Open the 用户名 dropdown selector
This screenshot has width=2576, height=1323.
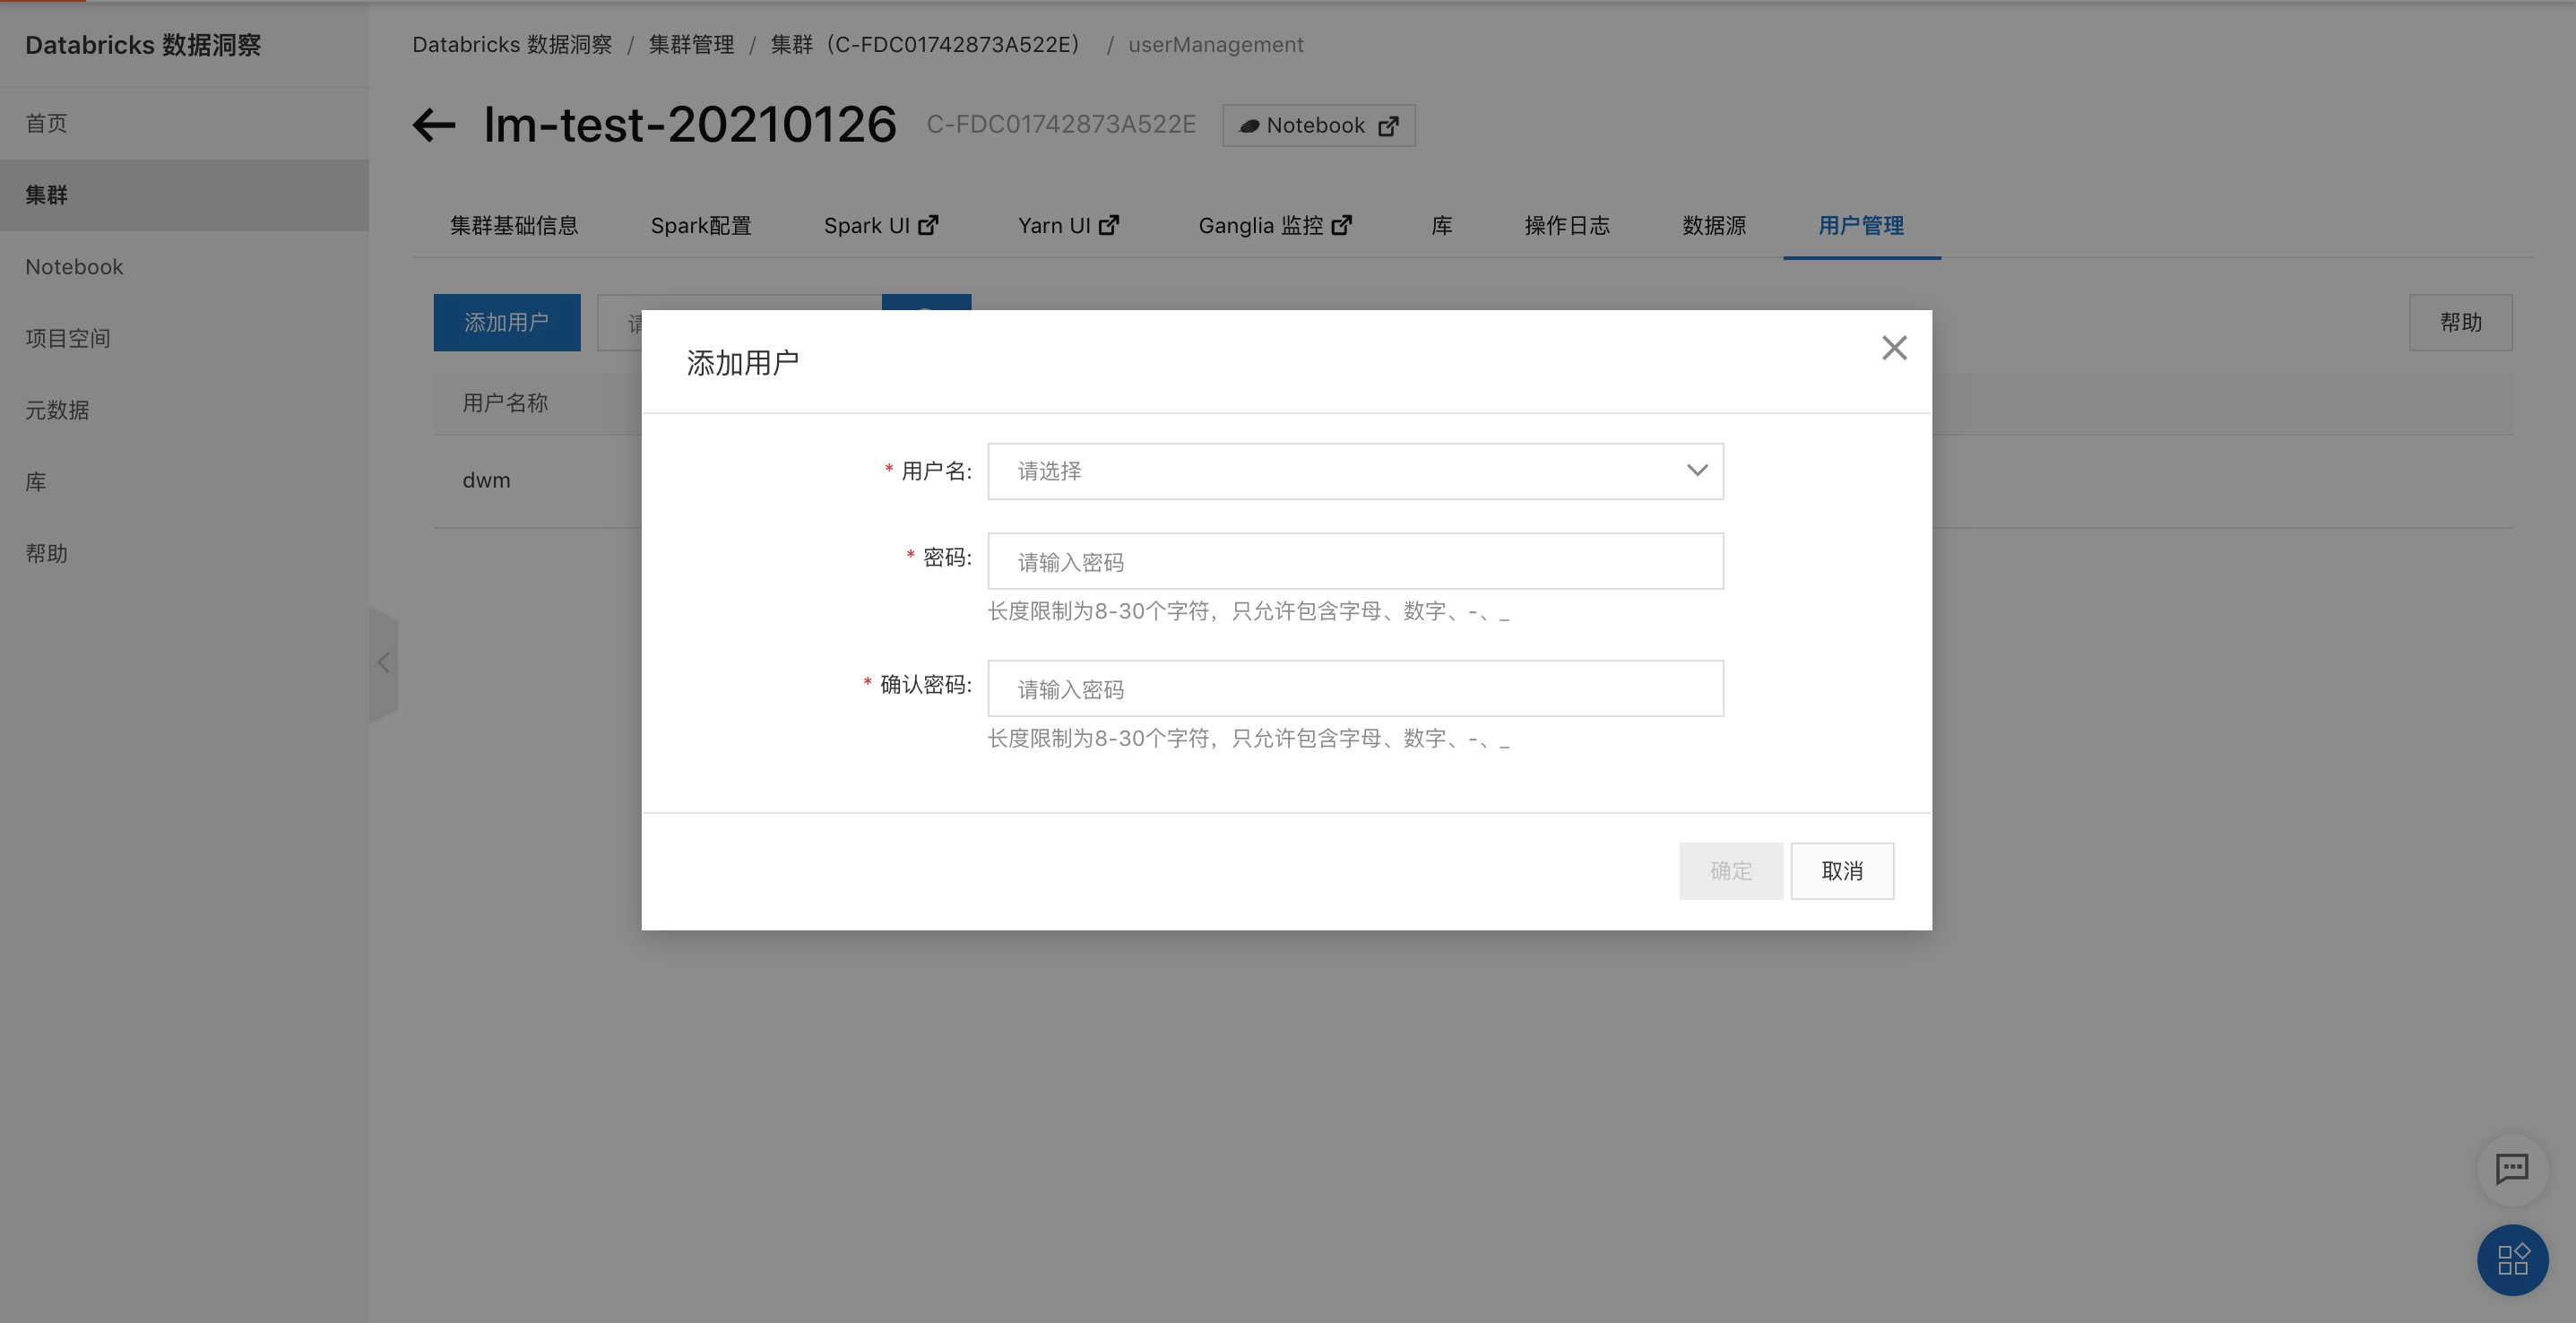click(1355, 471)
